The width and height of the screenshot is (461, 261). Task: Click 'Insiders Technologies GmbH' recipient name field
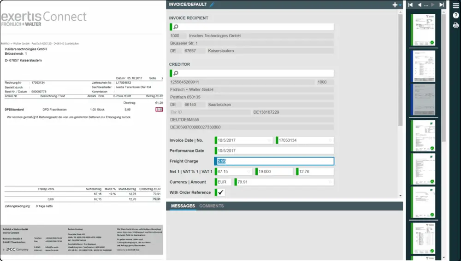260,36
